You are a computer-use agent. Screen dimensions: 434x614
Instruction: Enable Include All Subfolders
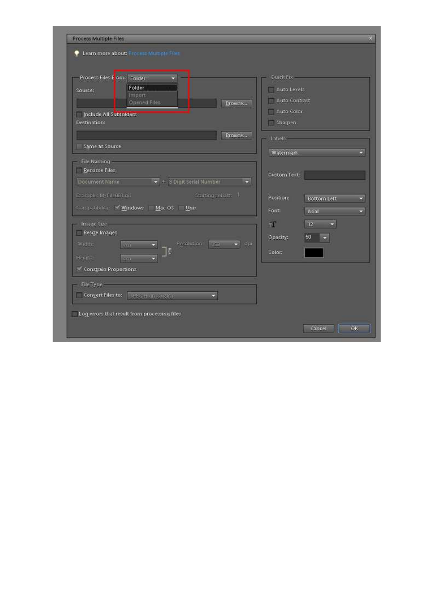(79, 114)
